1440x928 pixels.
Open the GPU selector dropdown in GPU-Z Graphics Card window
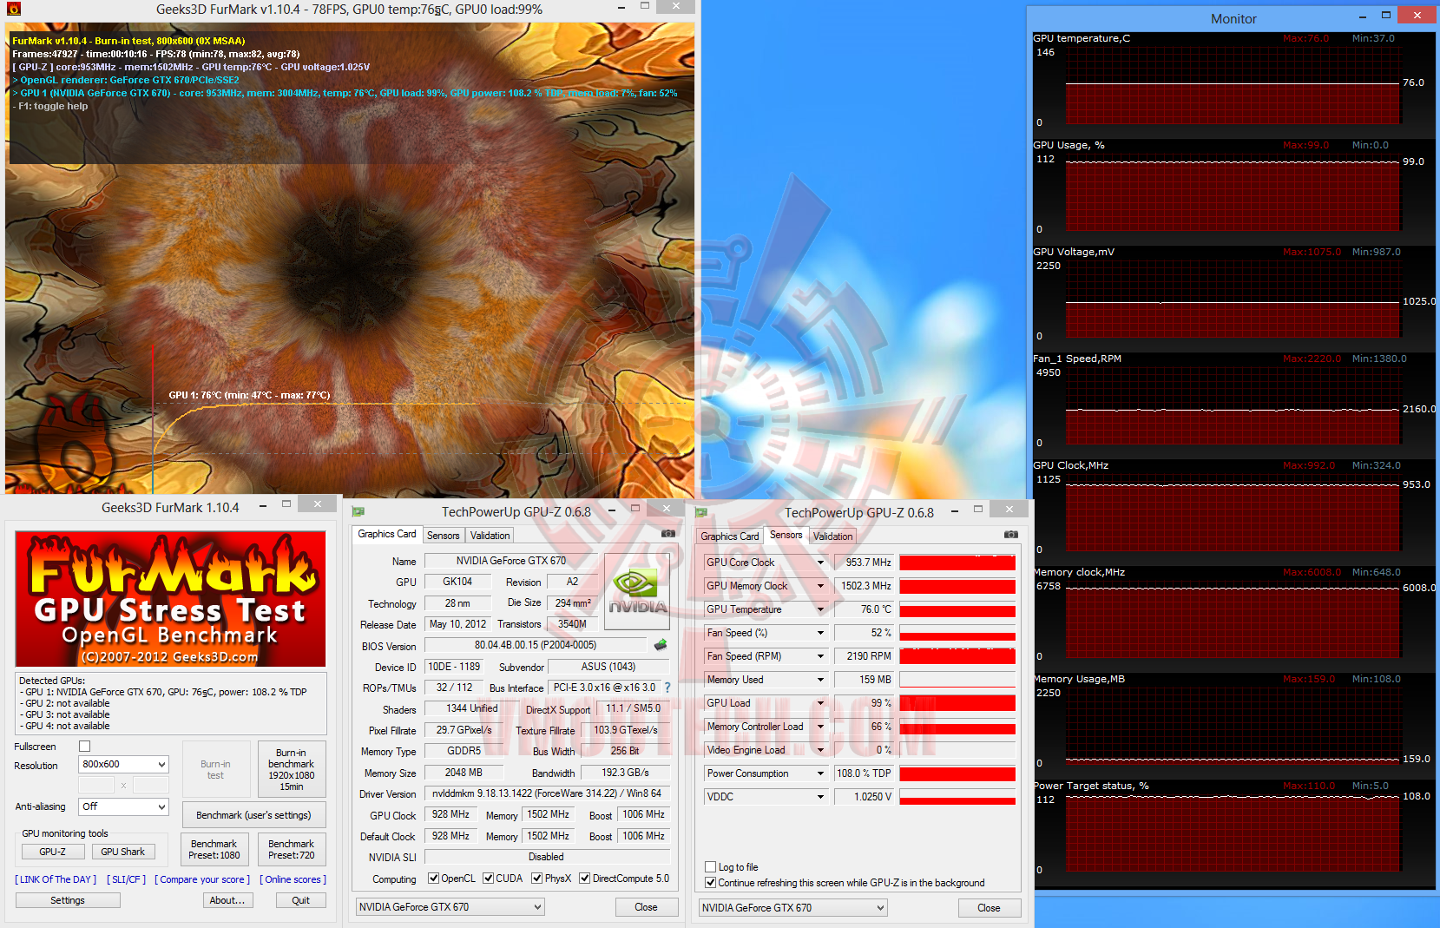(x=450, y=907)
